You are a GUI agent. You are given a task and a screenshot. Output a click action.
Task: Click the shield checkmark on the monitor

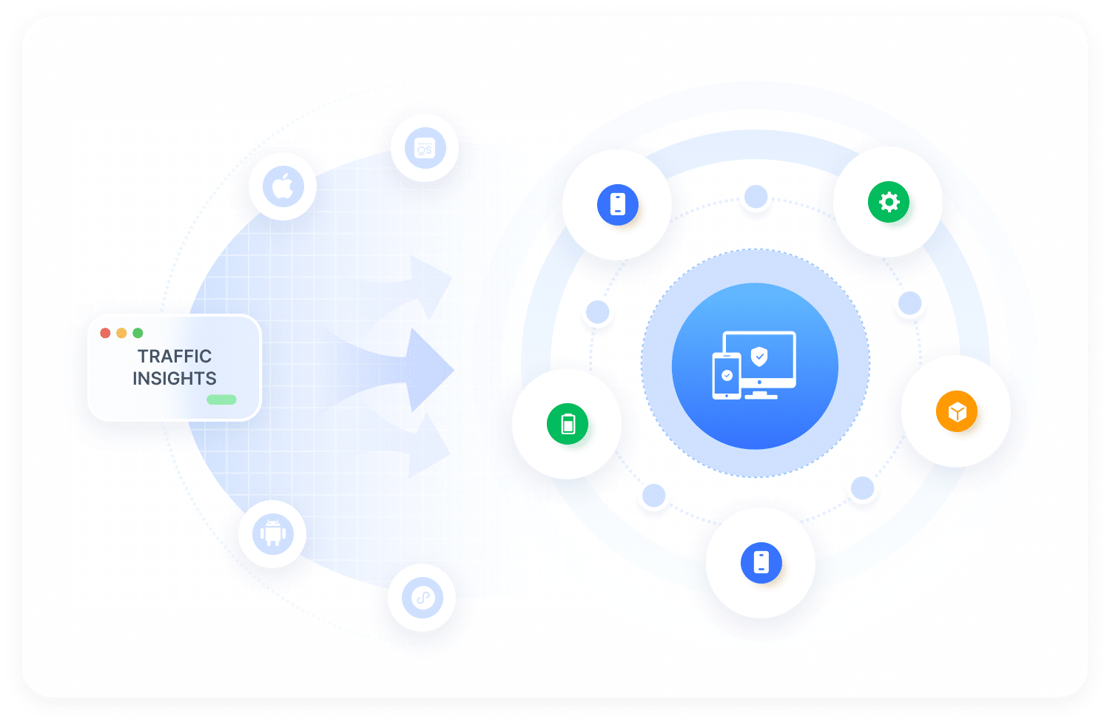click(761, 357)
